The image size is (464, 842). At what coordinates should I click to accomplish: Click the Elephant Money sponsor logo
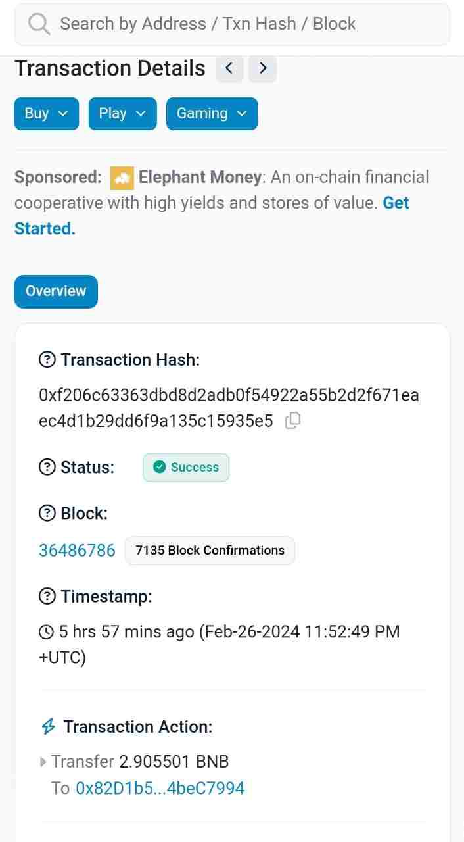pyautogui.click(x=122, y=178)
